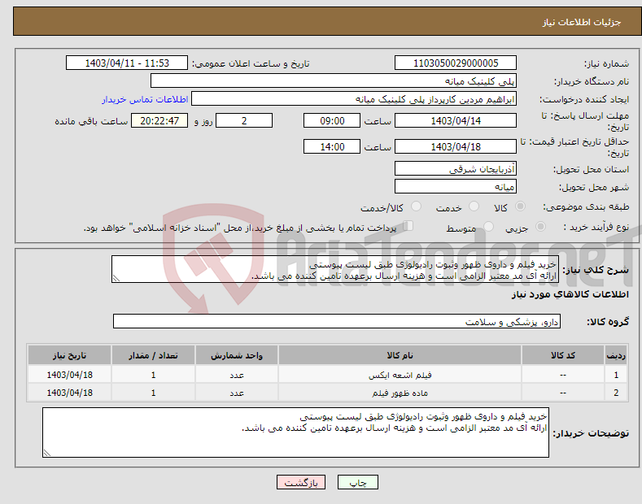
Task: Click the تاریخ نیاز column header
Action: pyautogui.click(x=70, y=355)
